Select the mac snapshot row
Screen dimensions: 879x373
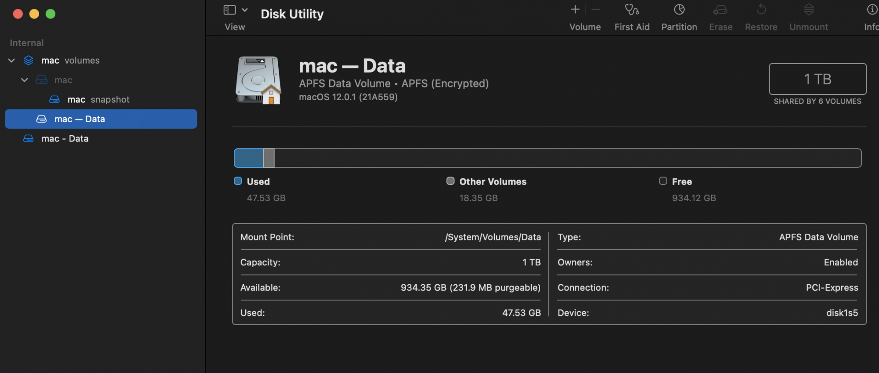tap(101, 100)
